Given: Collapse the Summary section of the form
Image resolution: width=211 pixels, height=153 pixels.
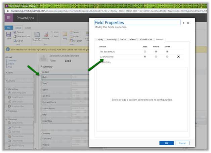Looking at the screenshot, I should 41,67.
